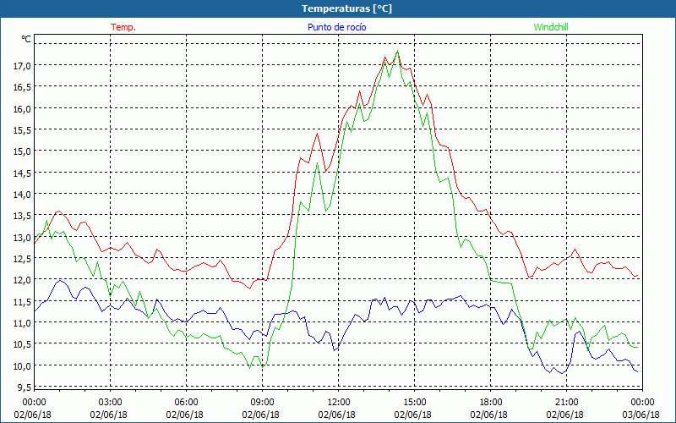Click the blue dew point minimum near 21:00
The image size is (676, 423).
562,373
